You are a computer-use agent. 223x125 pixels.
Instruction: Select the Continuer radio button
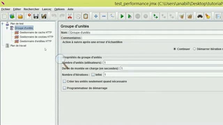coord(175,49)
